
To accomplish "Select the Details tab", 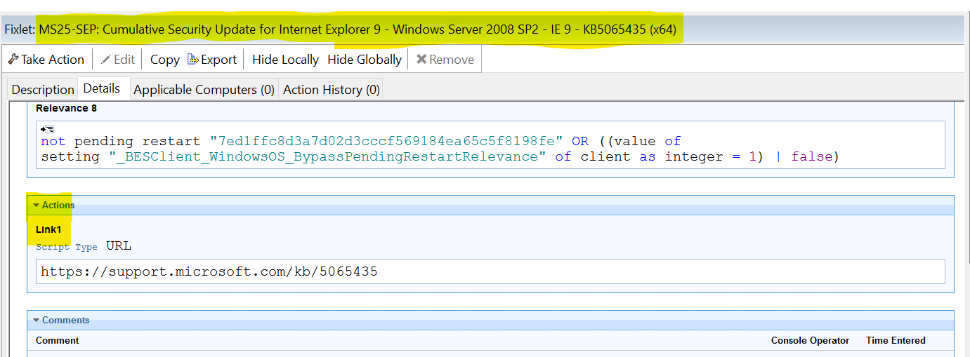I will (102, 89).
